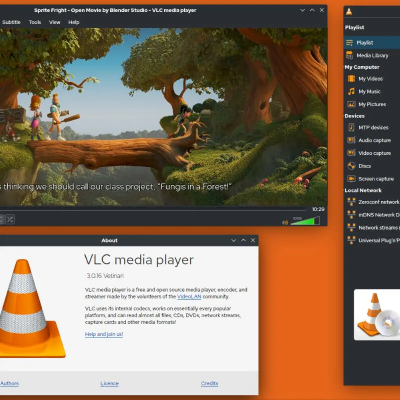Click the Discs icon
400x400 pixels.
pyautogui.click(x=351, y=166)
